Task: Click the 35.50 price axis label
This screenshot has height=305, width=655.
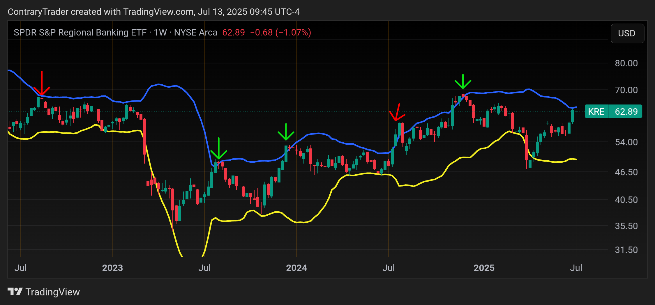Action: point(626,226)
